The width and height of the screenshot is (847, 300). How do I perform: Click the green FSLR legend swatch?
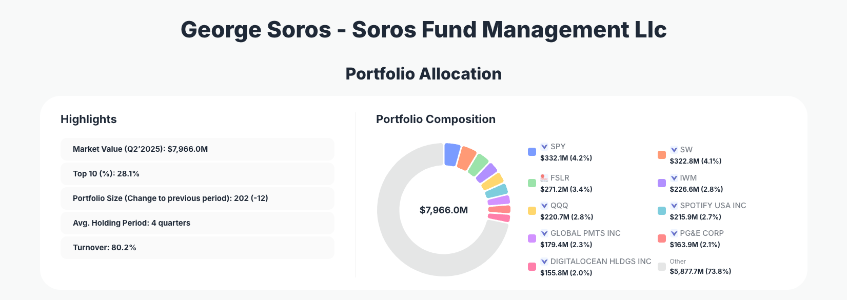click(532, 183)
